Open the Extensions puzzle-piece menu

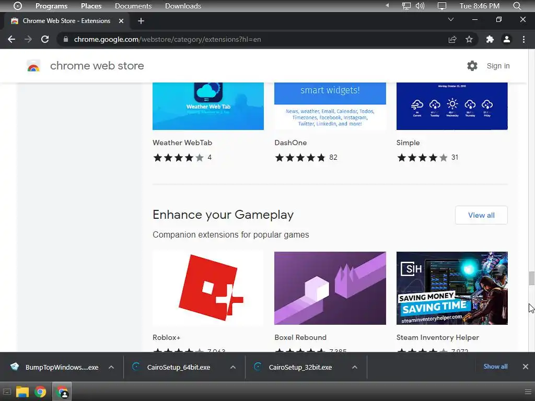click(x=490, y=39)
